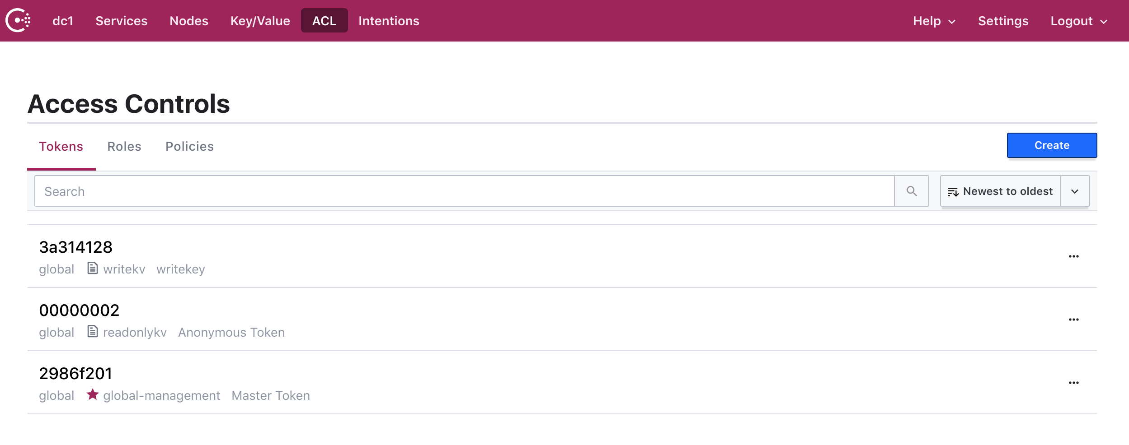Image resolution: width=1129 pixels, height=445 pixels.
Task: Open the Master Token 2986f201 row
Action: 75,374
